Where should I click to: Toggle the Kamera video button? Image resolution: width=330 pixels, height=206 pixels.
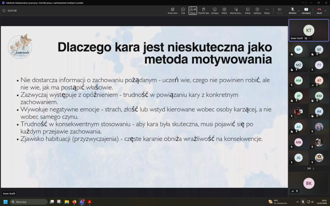(279, 10)
